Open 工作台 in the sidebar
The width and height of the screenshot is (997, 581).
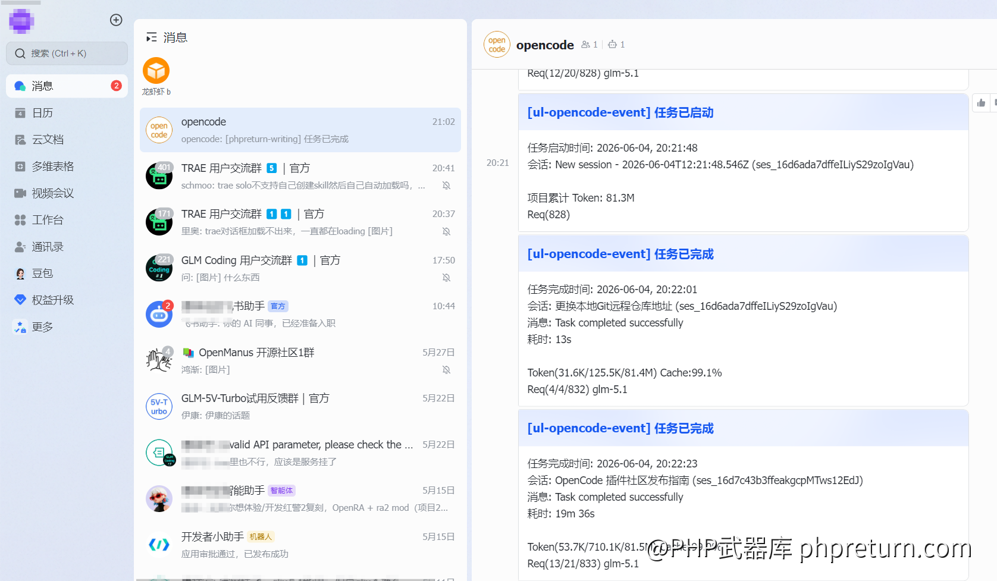(67, 220)
